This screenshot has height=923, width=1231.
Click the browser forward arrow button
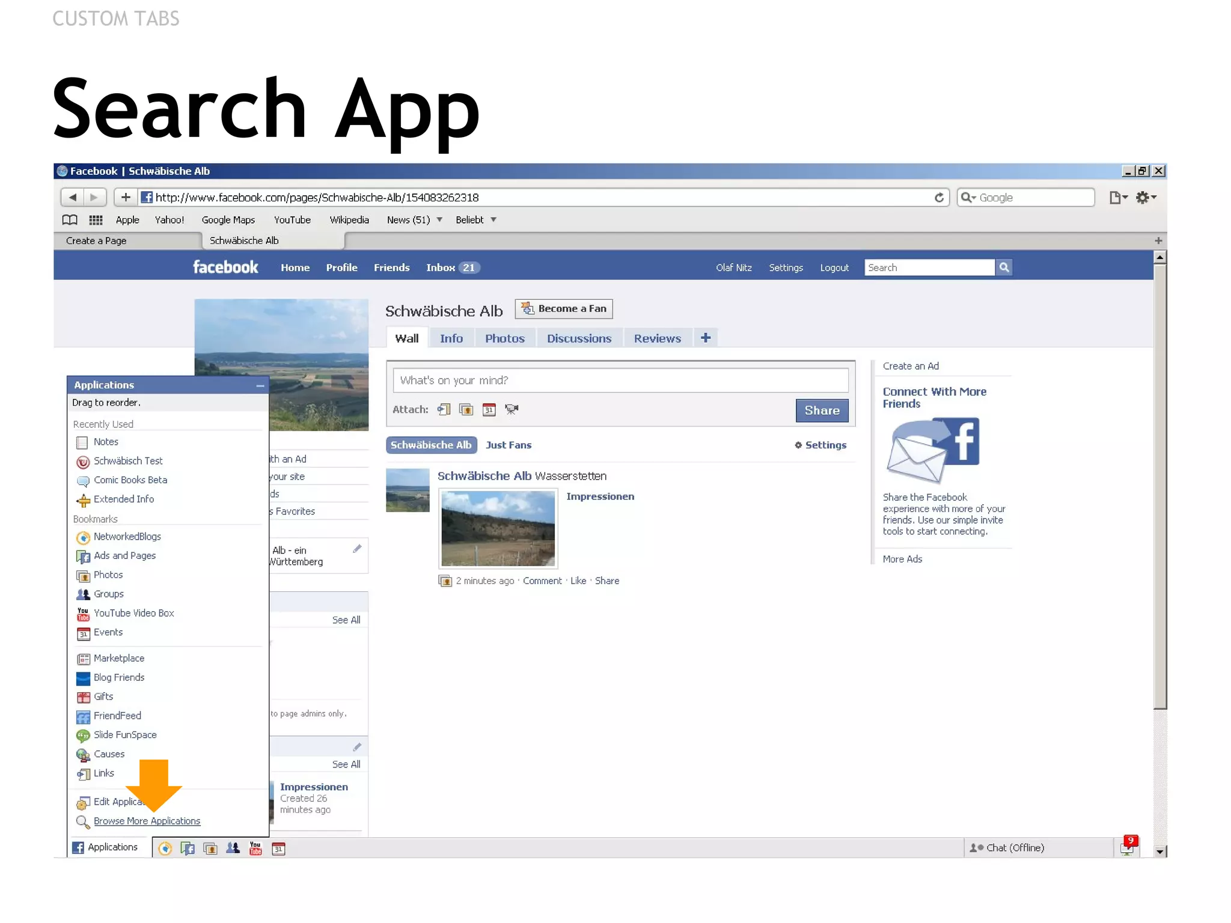94,197
